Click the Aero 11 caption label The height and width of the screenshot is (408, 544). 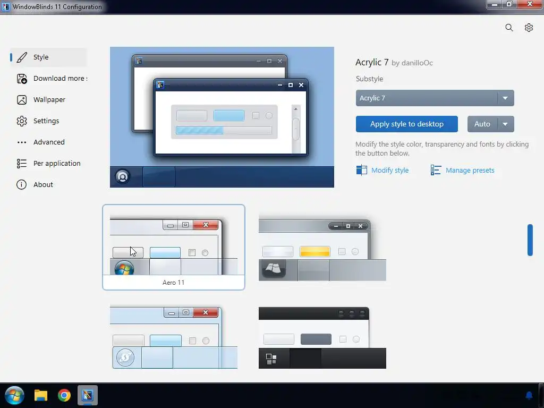point(174,283)
